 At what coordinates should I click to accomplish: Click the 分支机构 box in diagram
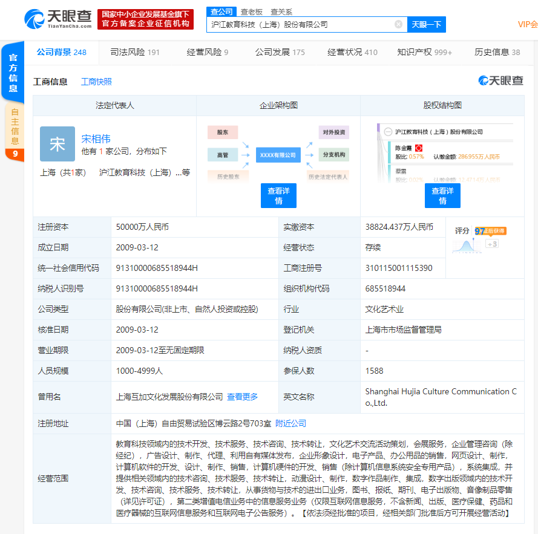(334, 155)
